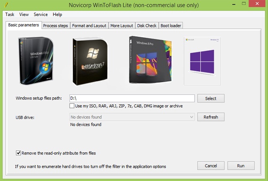Switch to the Format and Layout tab
The height and width of the screenshot is (181, 268).
(x=89, y=26)
